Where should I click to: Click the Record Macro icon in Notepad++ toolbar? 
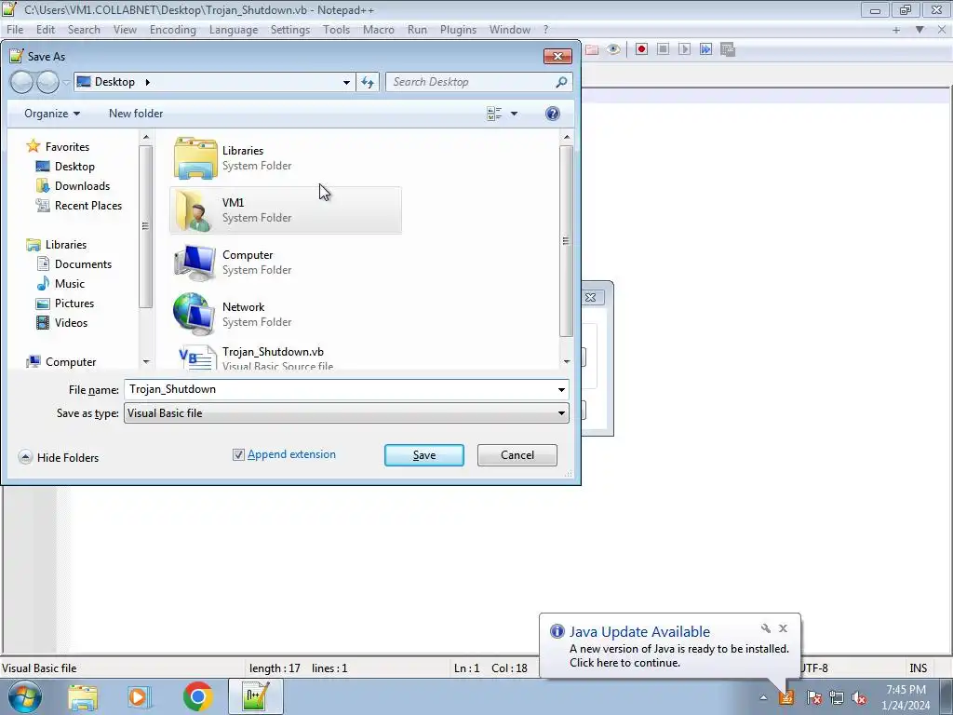[x=641, y=49]
